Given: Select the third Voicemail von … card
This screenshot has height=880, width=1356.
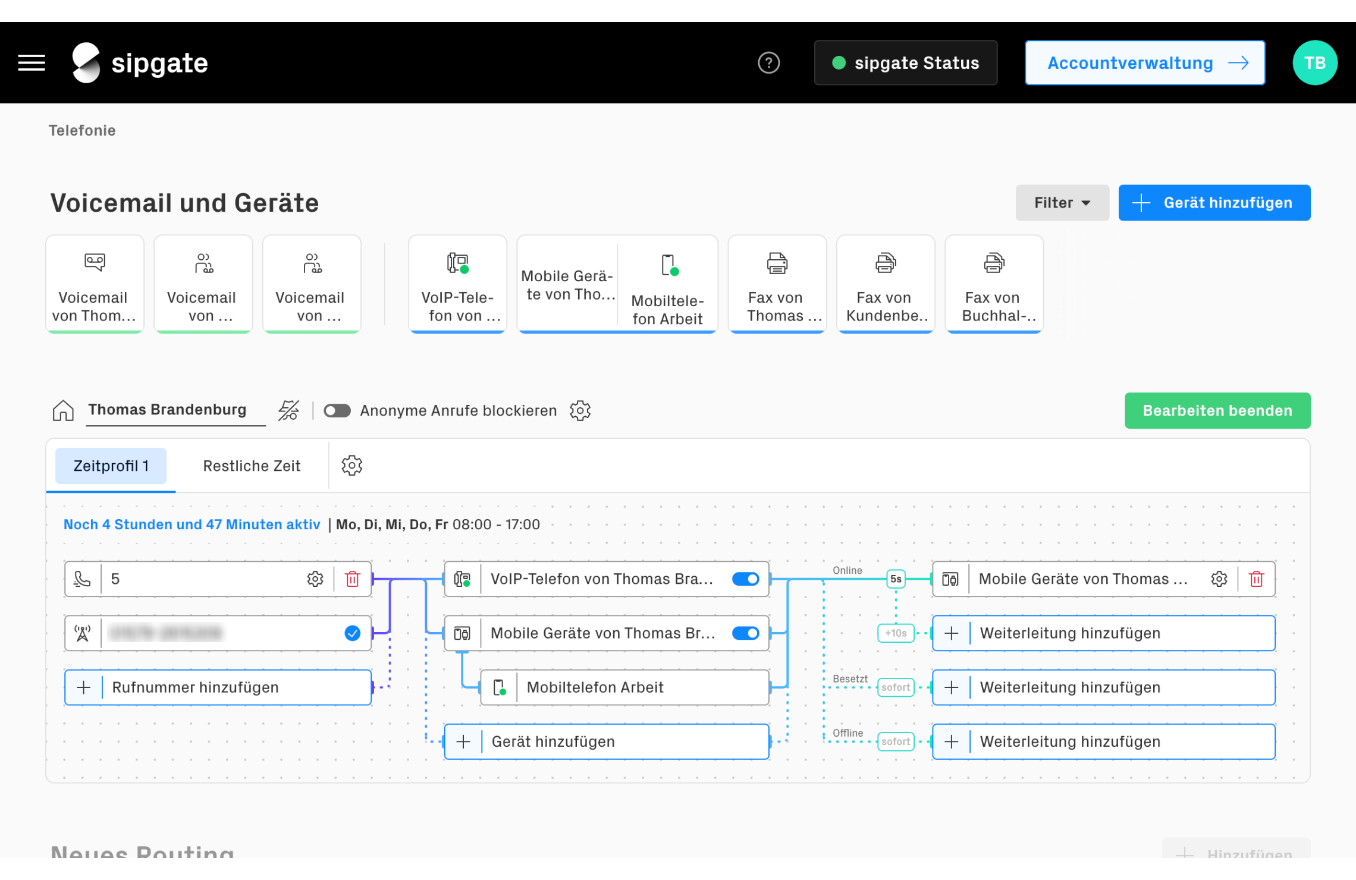Looking at the screenshot, I should [312, 284].
